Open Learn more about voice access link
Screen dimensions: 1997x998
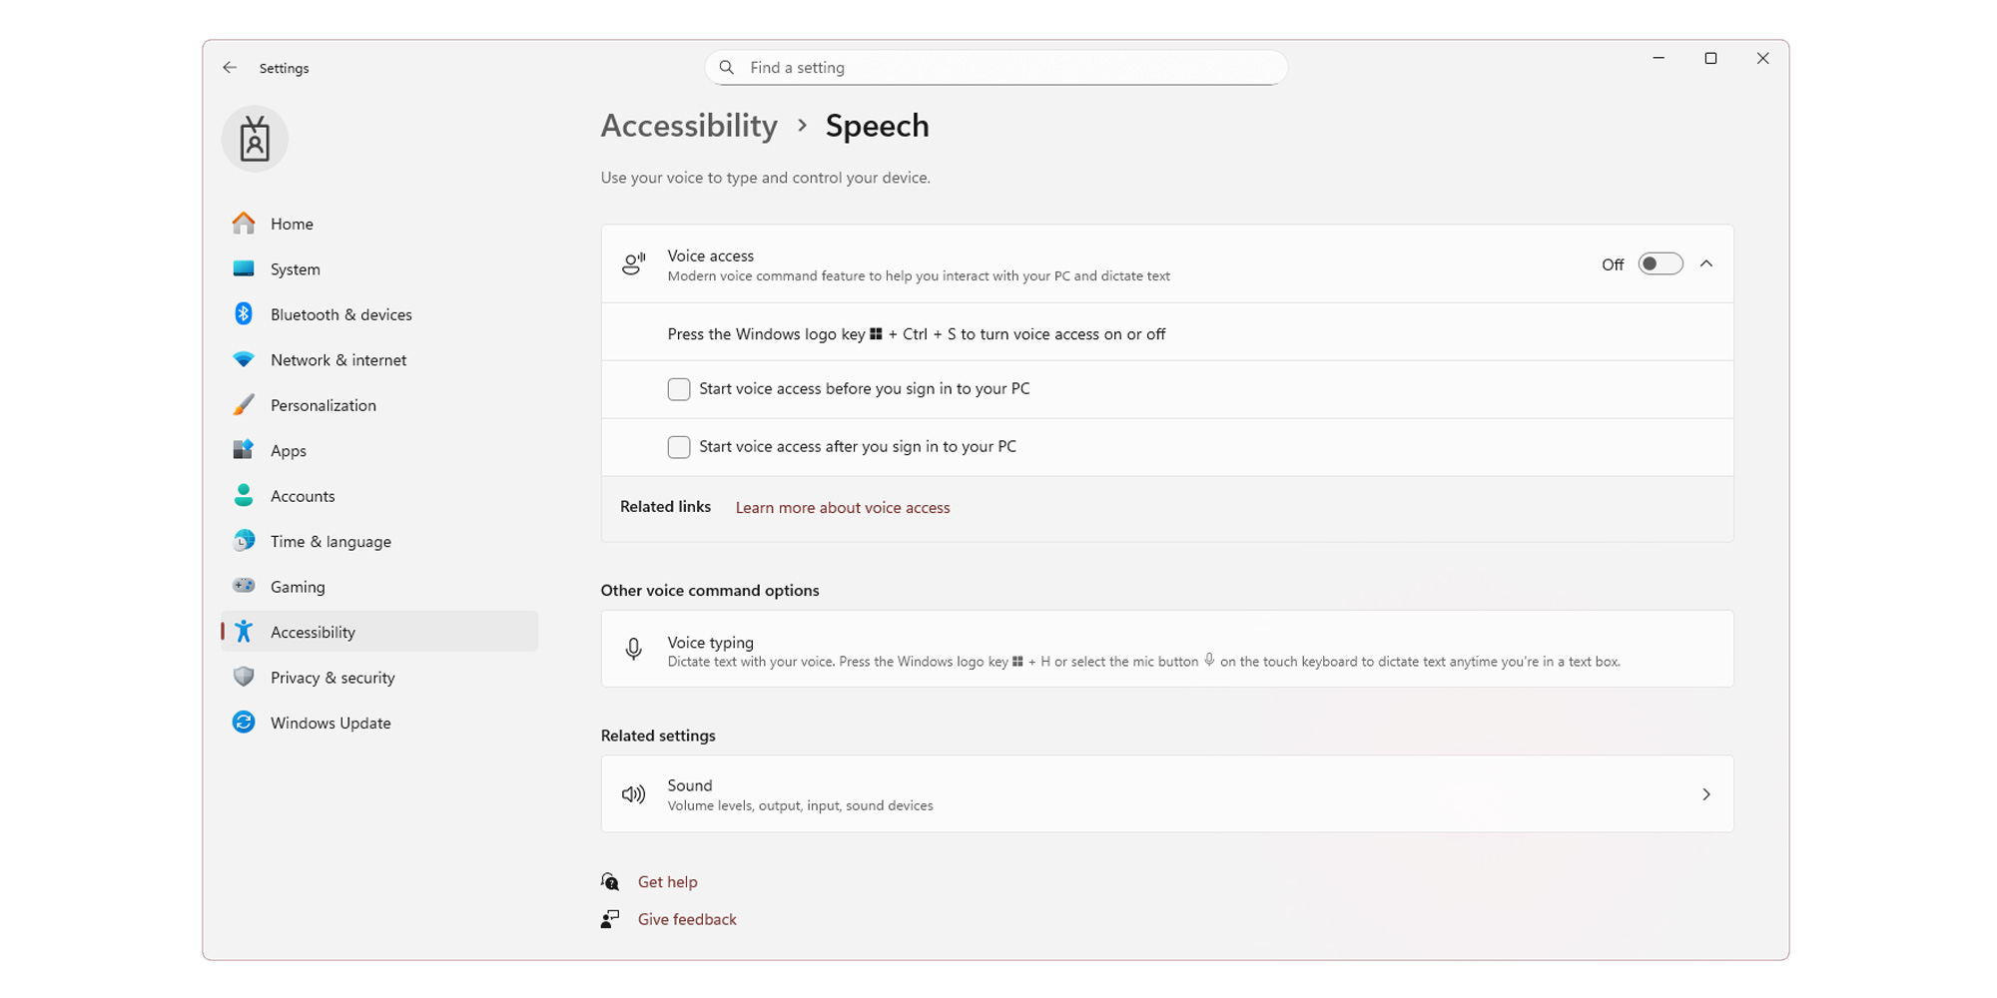[x=842, y=507]
